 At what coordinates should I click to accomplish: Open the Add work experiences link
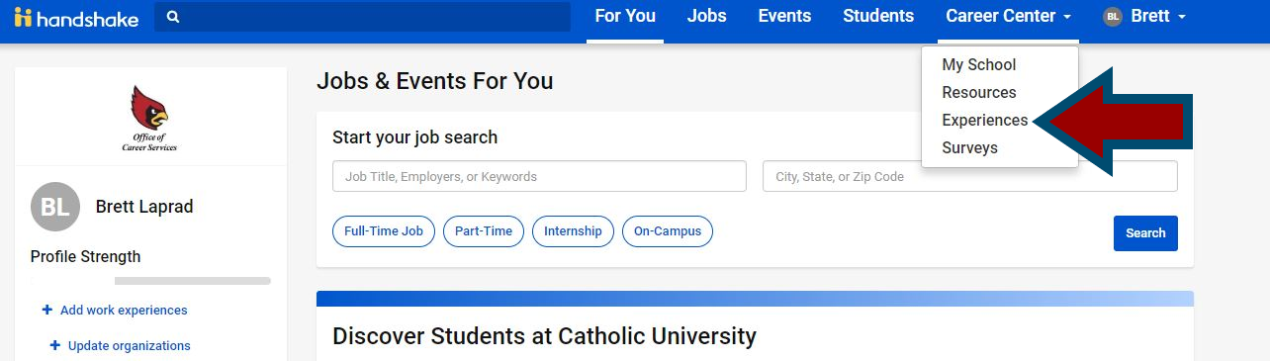click(124, 310)
